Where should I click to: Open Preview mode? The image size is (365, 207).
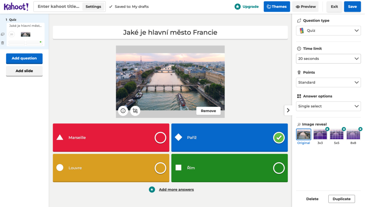click(x=305, y=6)
